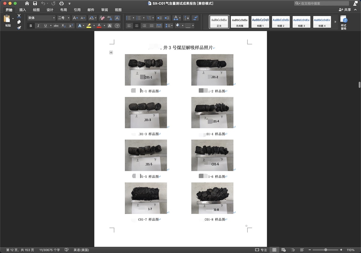Screen dimensions: 361x253
Task: Click the Clear Formatting eraser icon
Action: (x=102, y=18)
